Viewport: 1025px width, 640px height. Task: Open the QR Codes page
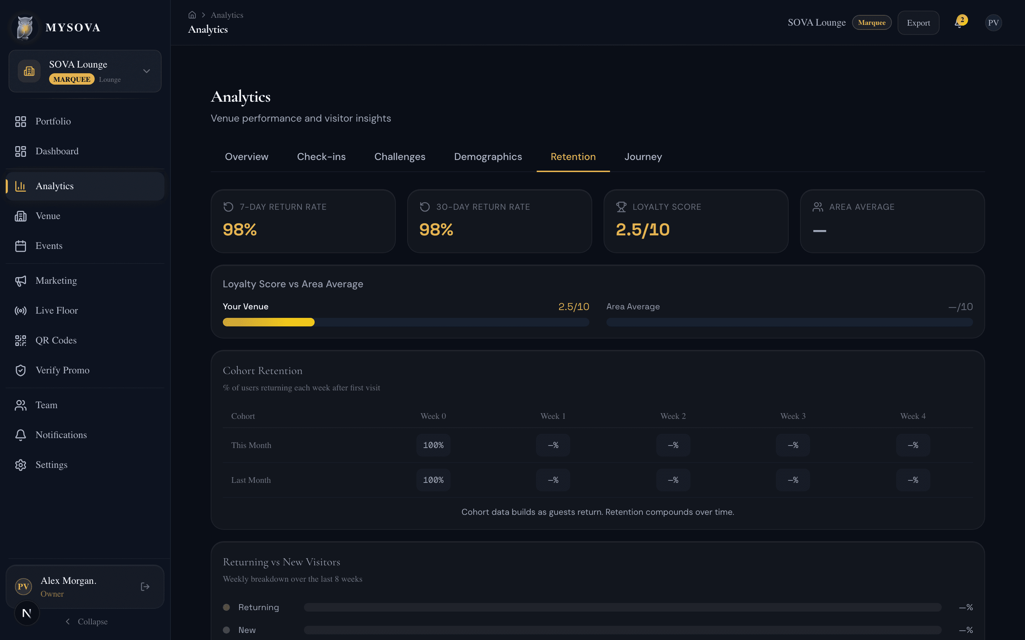click(x=56, y=340)
